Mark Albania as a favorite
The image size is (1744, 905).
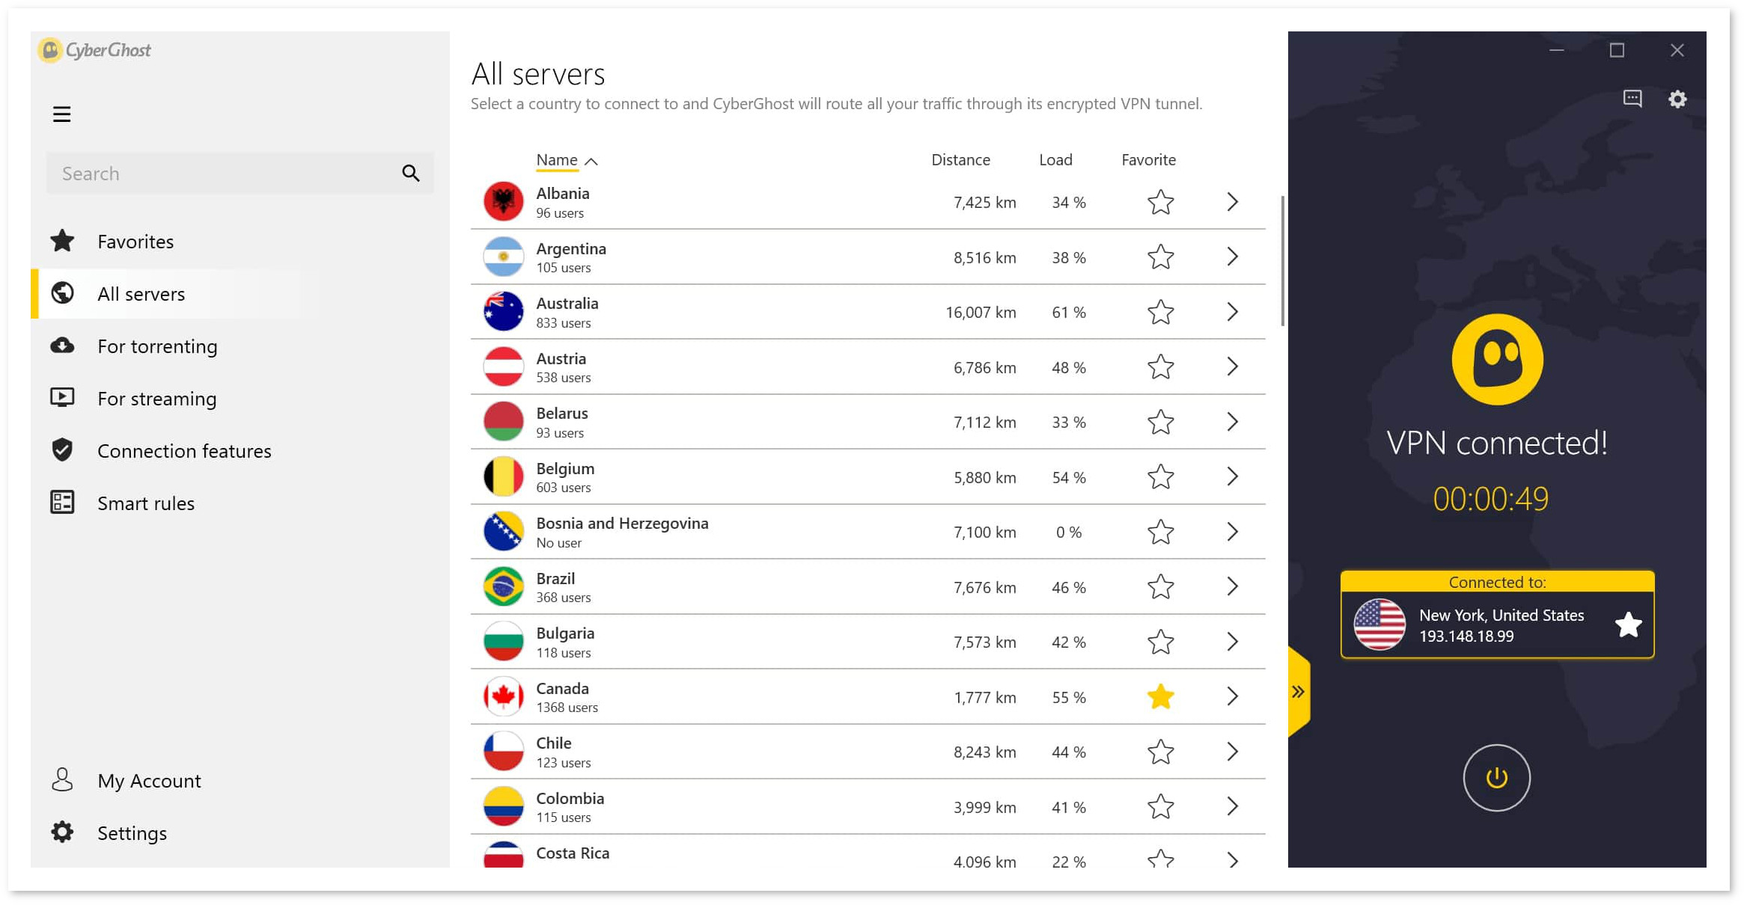1160,202
